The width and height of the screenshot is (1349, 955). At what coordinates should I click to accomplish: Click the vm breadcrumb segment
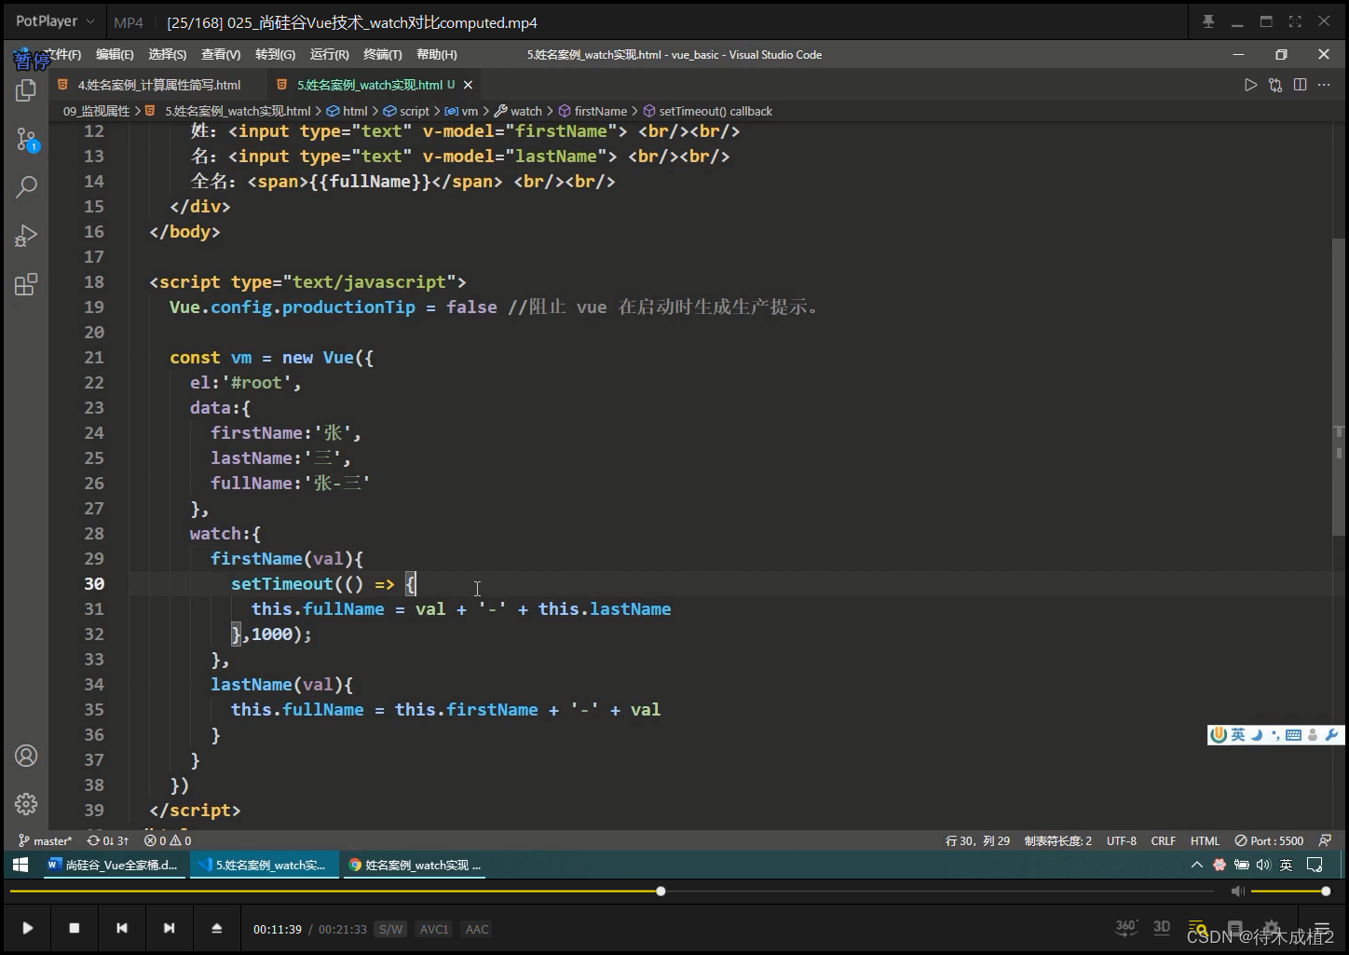pos(461,111)
